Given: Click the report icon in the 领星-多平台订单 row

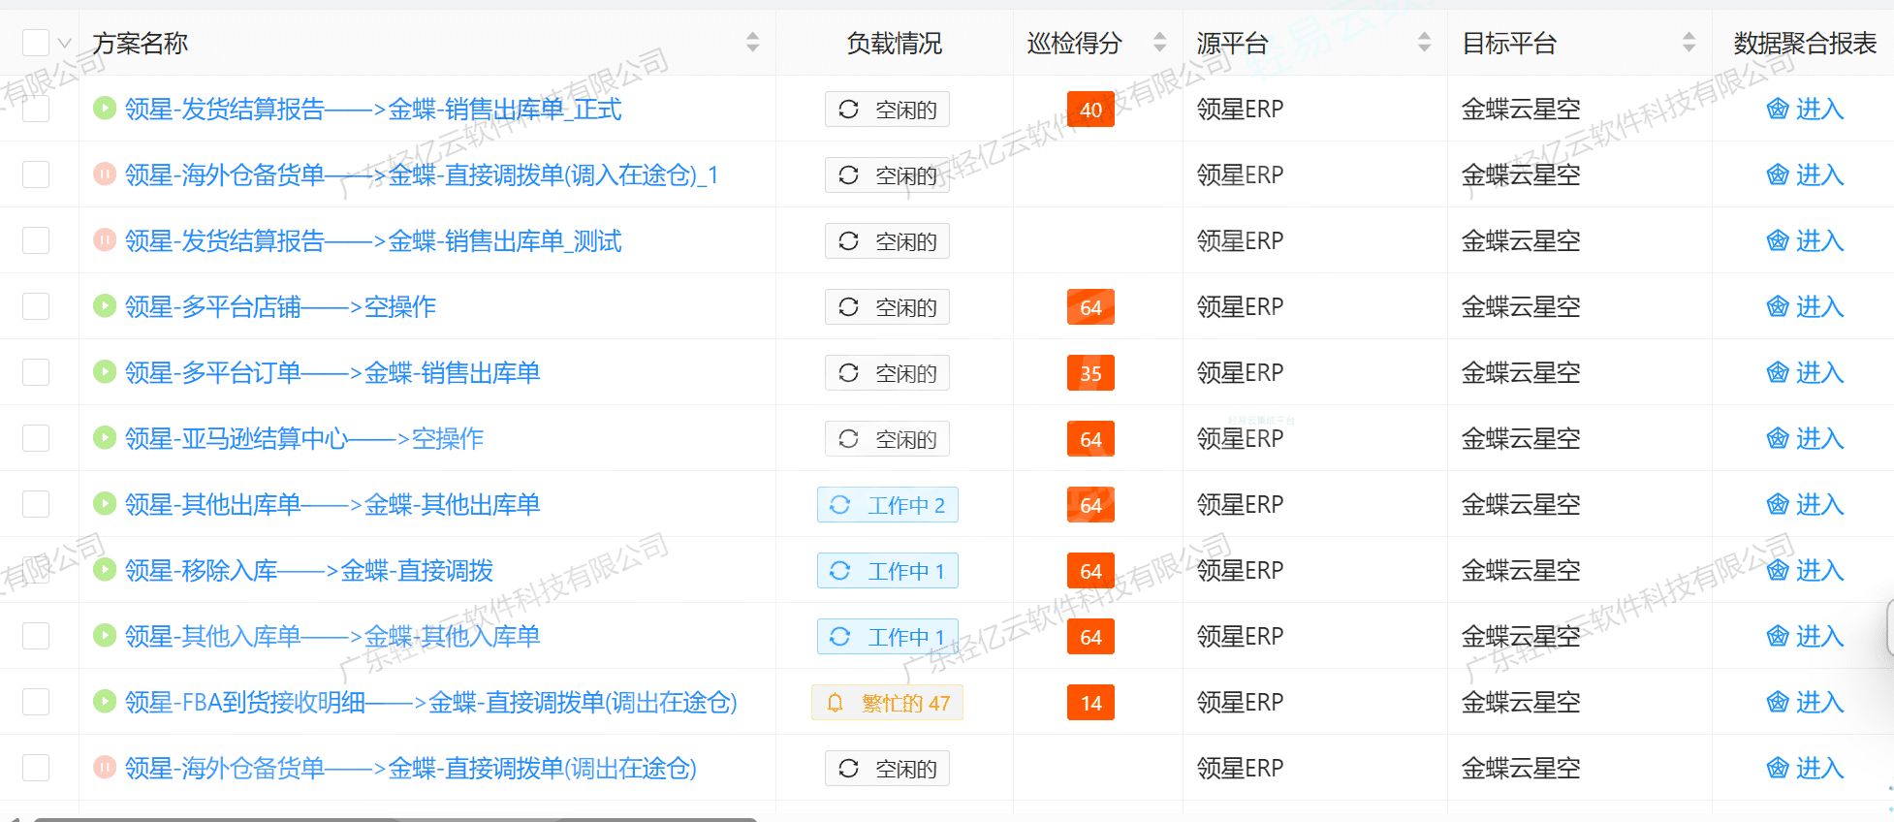Looking at the screenshot, I should [1777, 372].
